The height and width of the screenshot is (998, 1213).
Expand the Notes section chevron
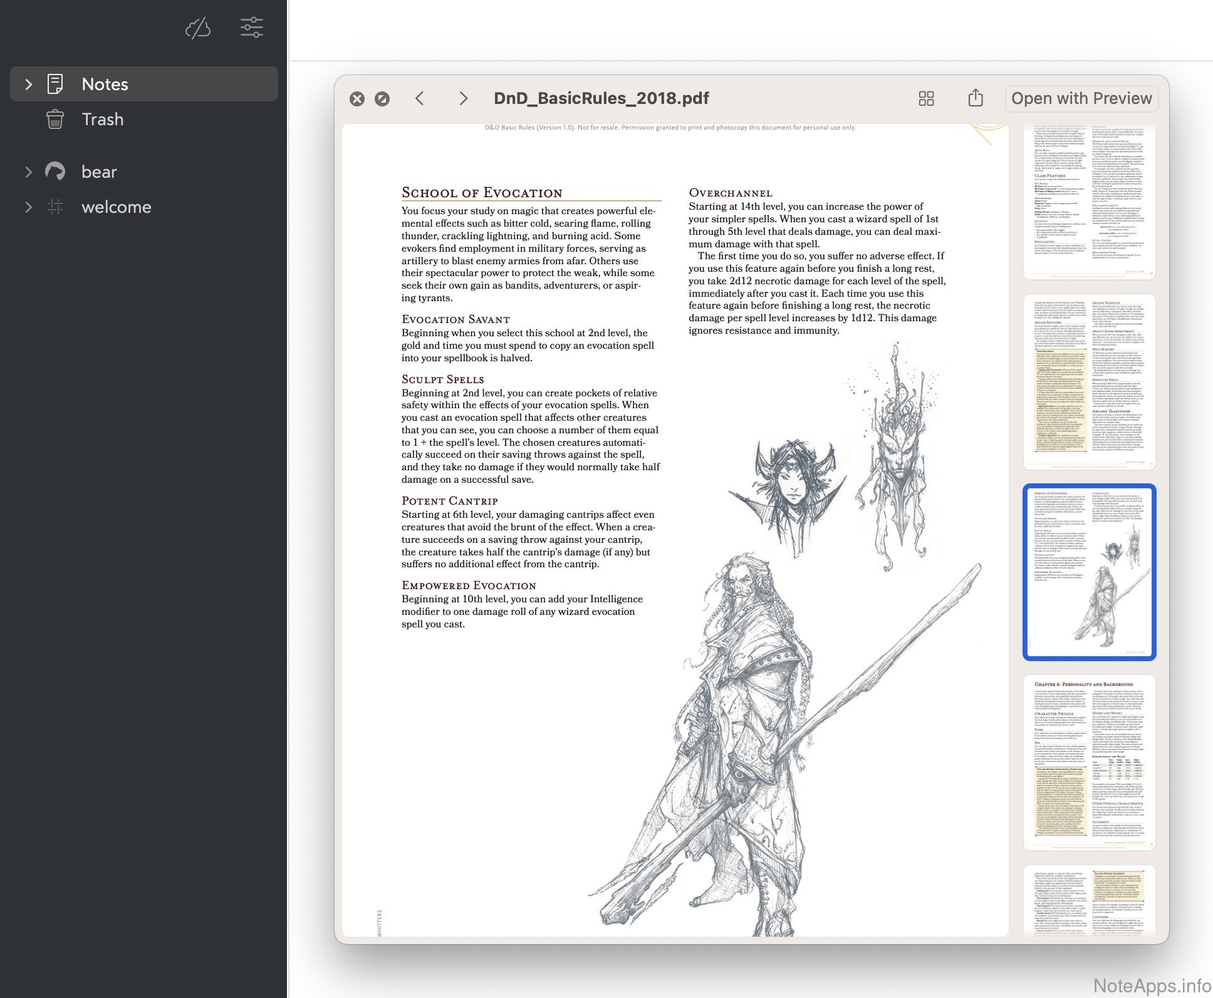point(28,84)
